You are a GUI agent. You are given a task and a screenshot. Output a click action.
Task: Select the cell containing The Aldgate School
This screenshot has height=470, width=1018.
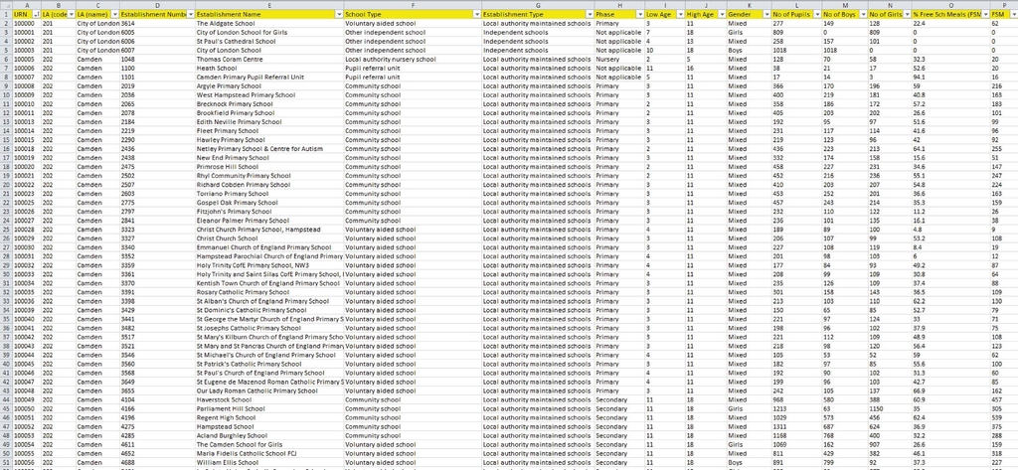269,24
